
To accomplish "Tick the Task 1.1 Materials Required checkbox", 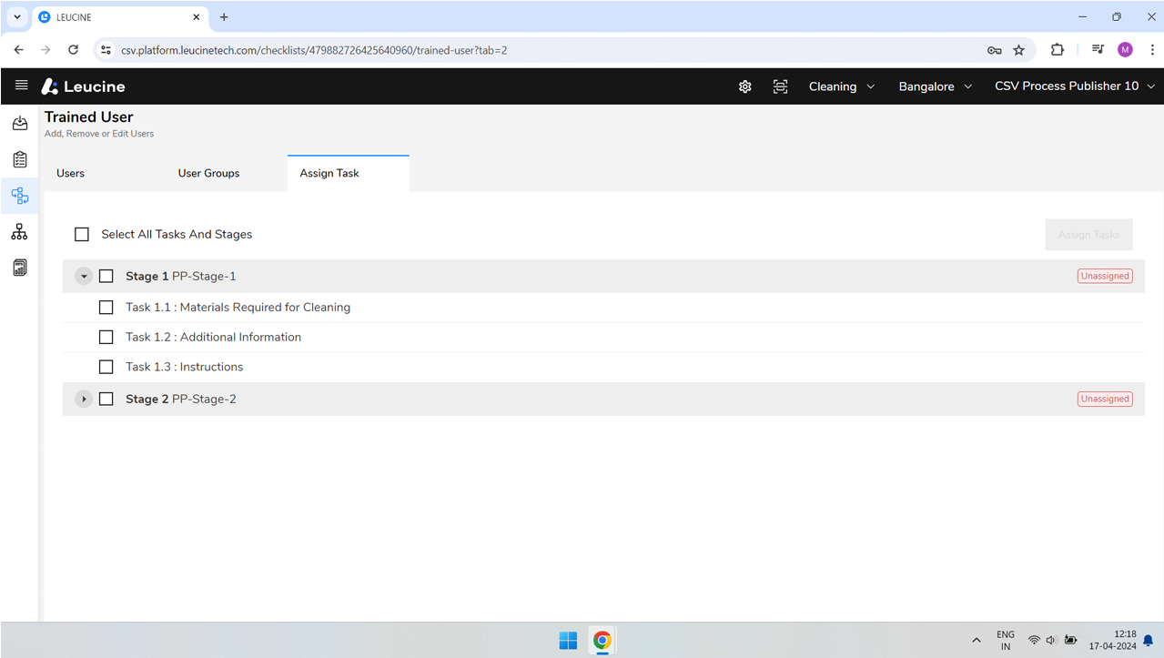I will tap(106, 308).
